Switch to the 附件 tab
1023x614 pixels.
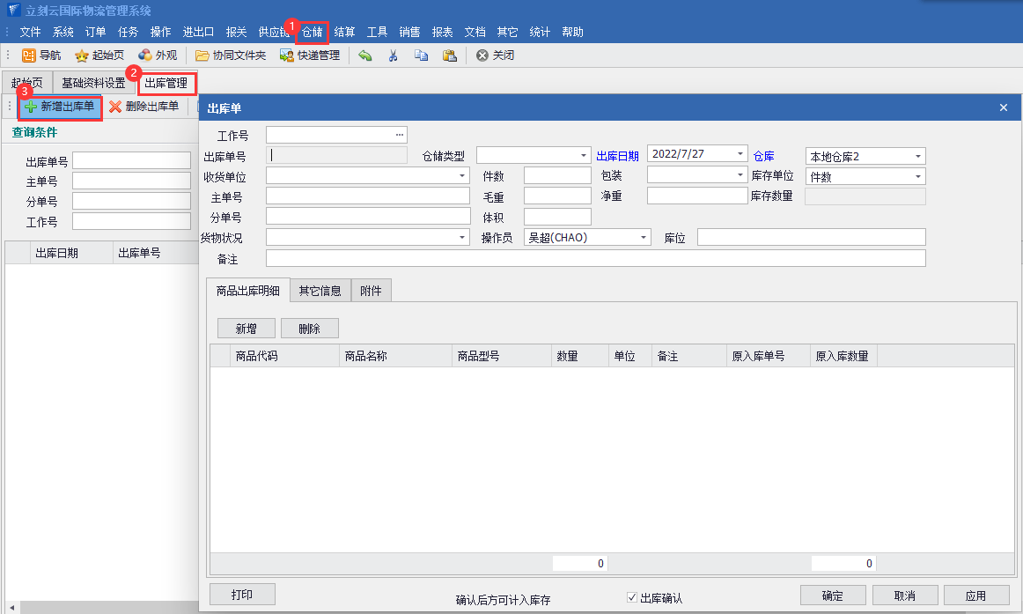pos(371,291)
